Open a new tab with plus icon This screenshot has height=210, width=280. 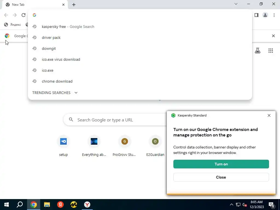coord(74,5)
